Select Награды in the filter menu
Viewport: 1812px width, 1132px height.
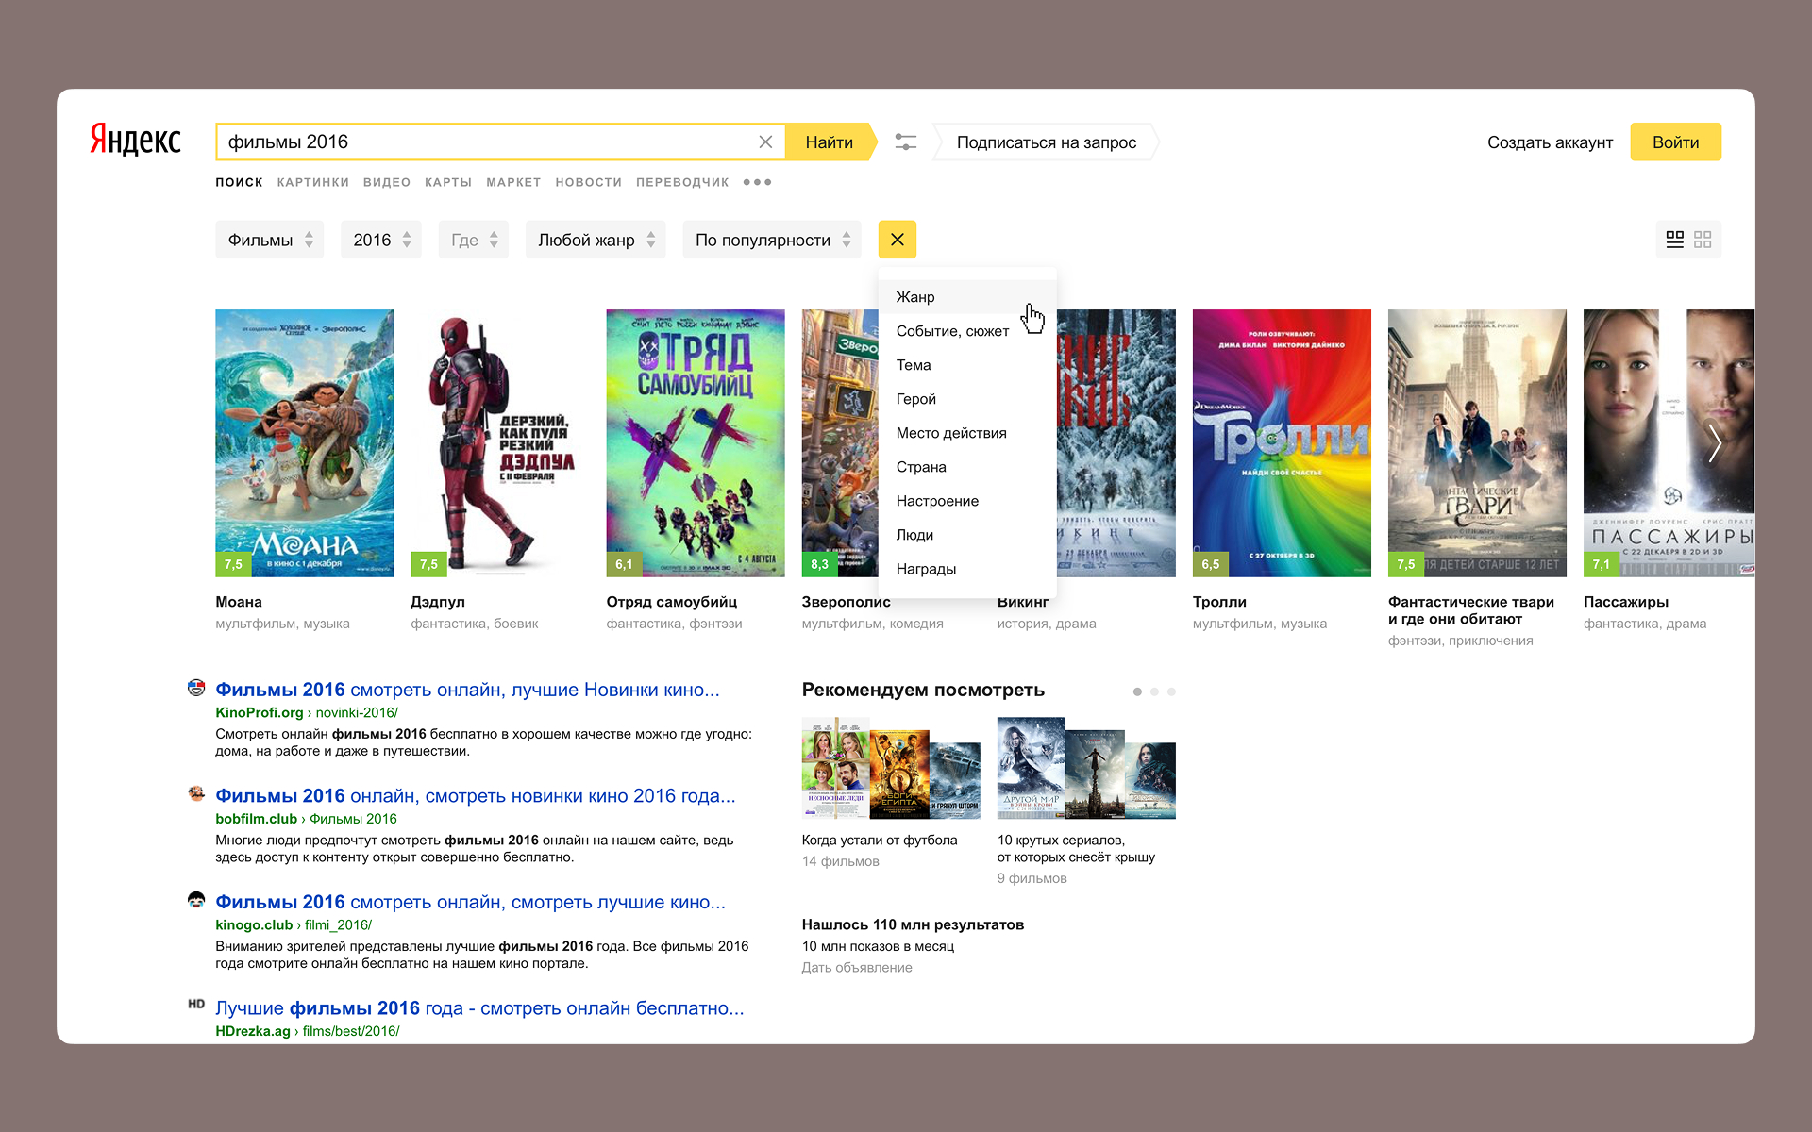tap(967, 569)
